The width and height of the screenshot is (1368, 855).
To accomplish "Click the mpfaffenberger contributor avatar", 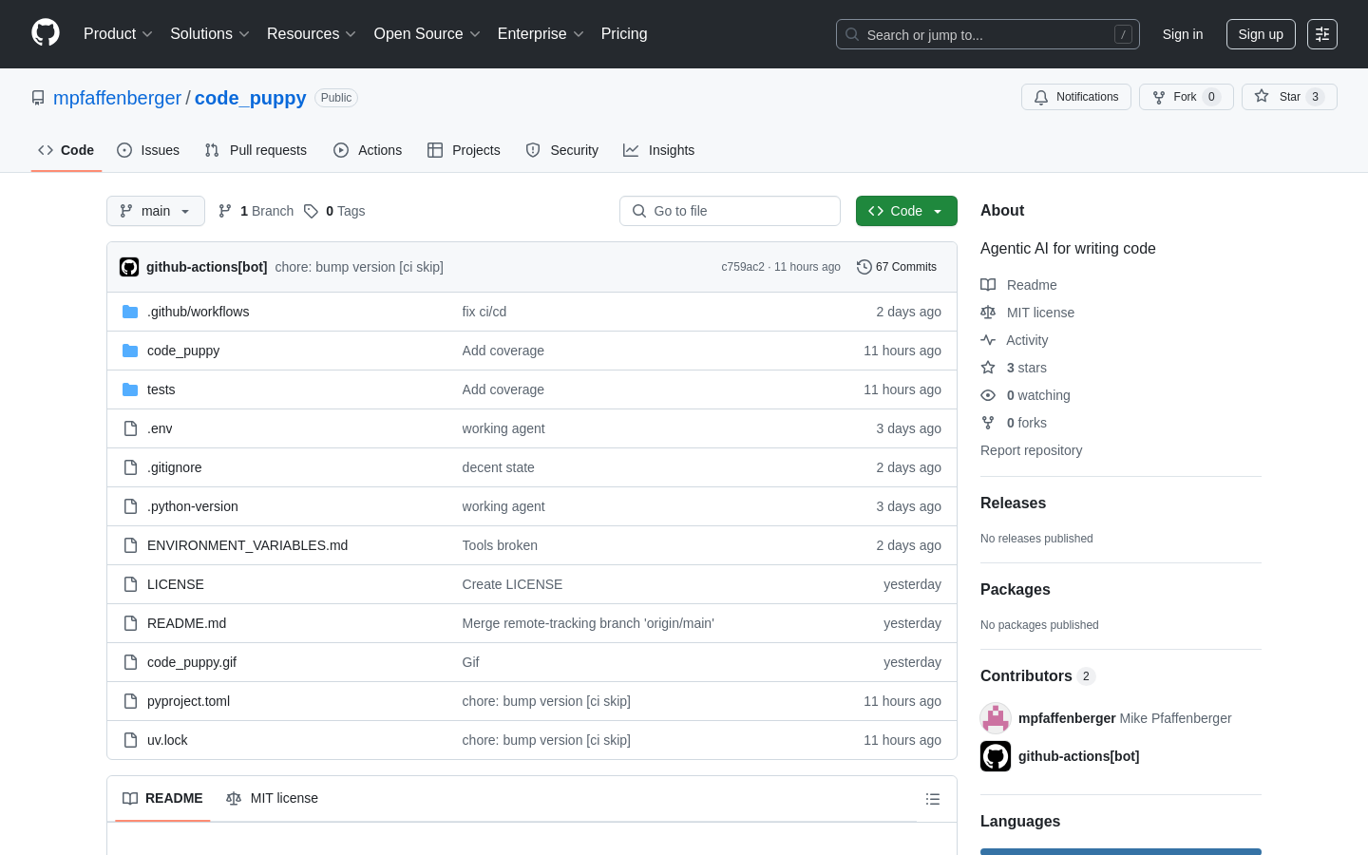I will click(x=996, y=718).
